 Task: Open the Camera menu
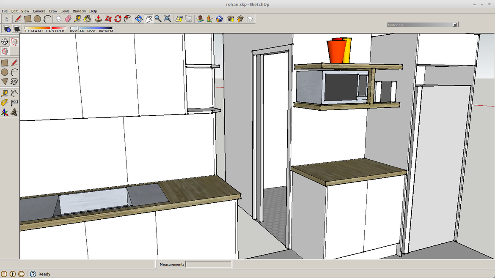39,11
